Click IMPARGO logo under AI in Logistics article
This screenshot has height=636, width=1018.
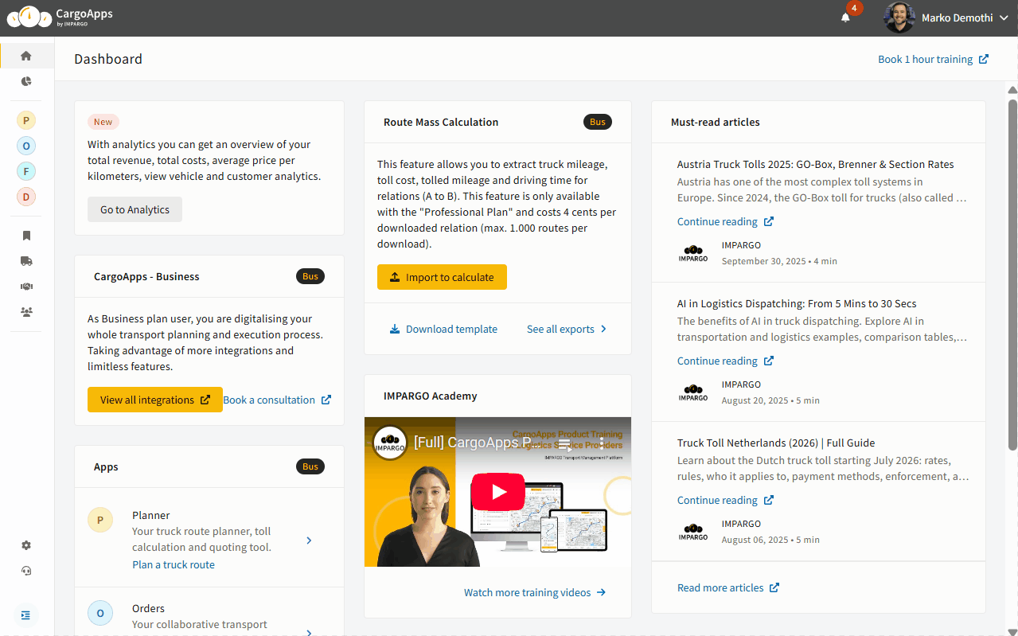tap(693, 392)
